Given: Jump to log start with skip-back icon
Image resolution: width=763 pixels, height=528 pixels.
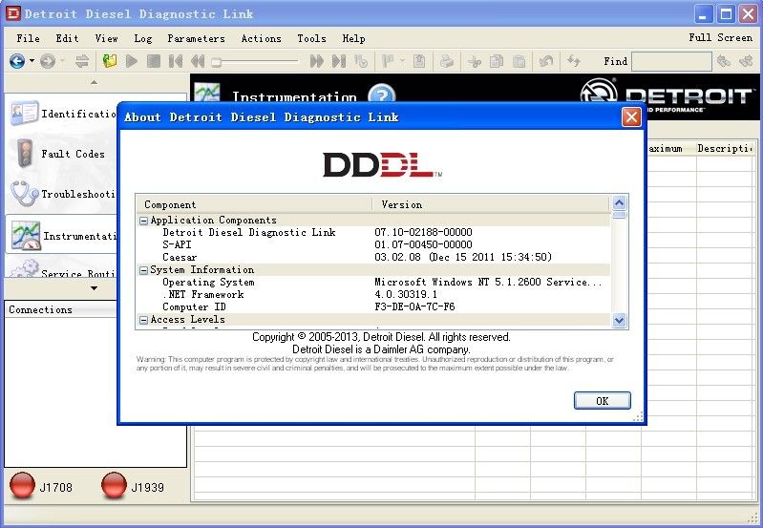Looking at the screenshot, I should (x=176, y=61).
